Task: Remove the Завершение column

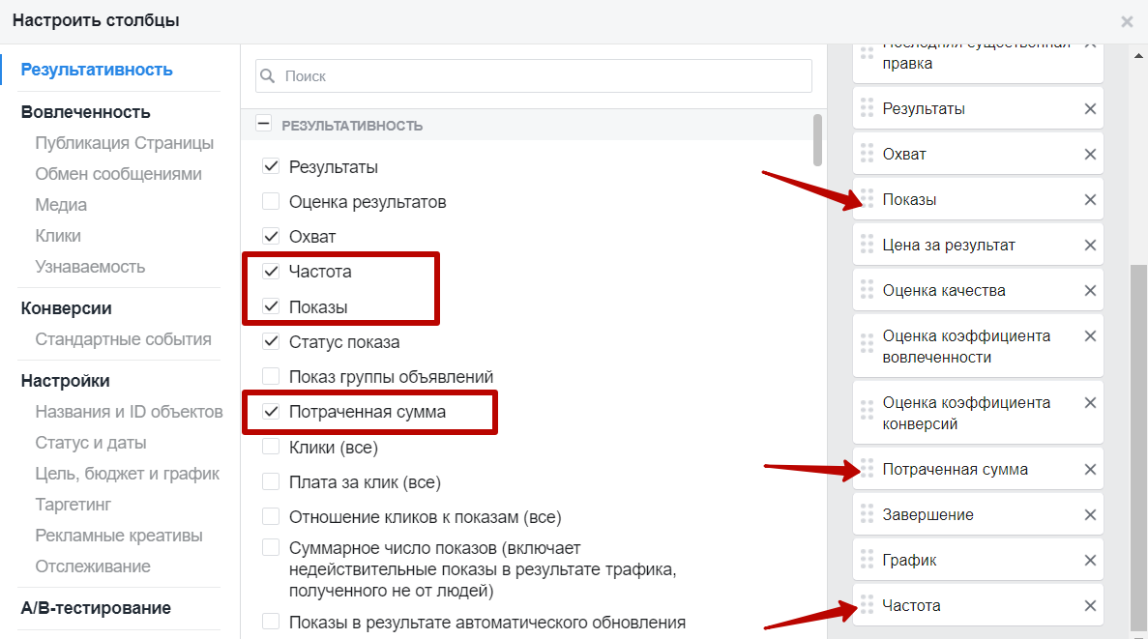Action: coord(1089,514)
